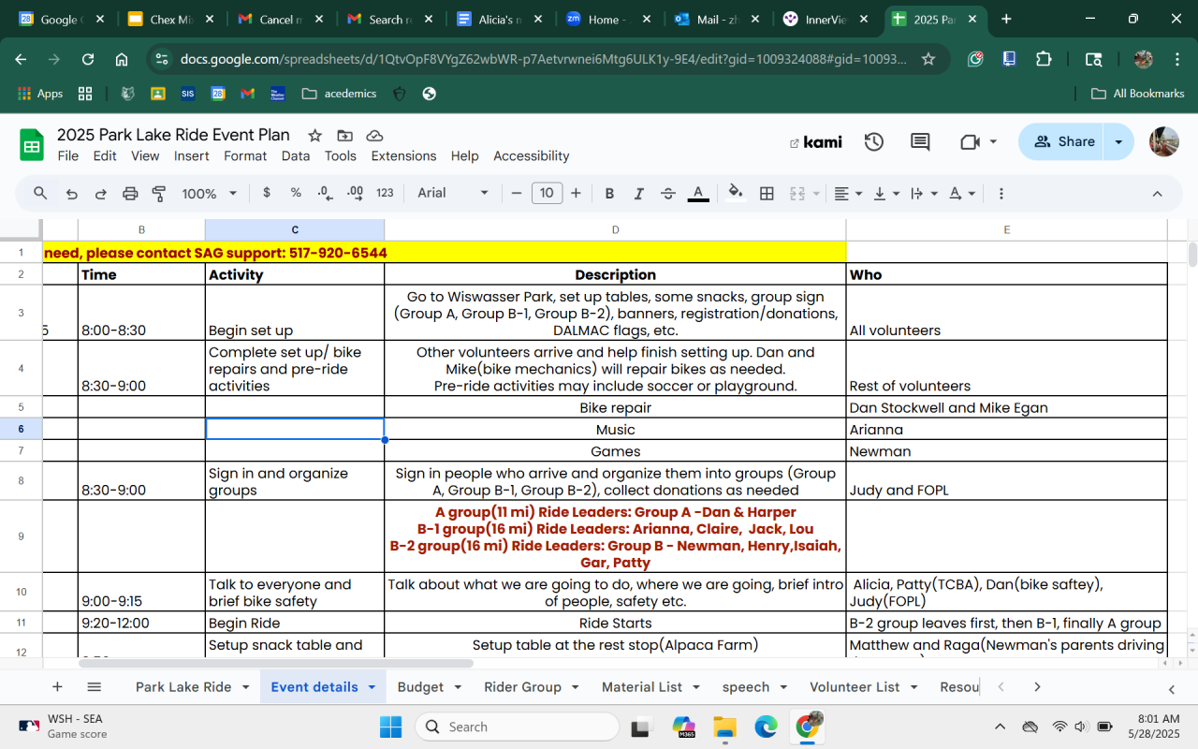Viewport: 1198px width, 749px height.
Task: Open search the menus magnifier icon
Action: [40, 194]
